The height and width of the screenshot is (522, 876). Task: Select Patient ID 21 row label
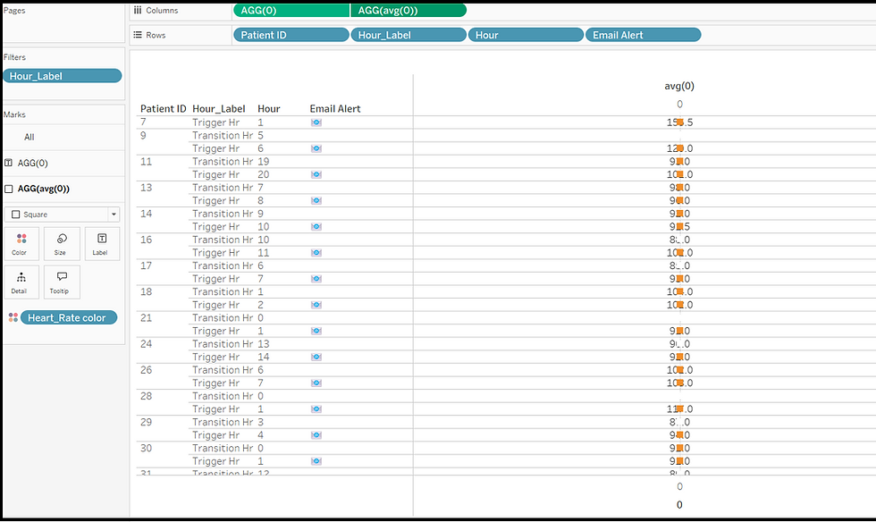click(147, 318)
